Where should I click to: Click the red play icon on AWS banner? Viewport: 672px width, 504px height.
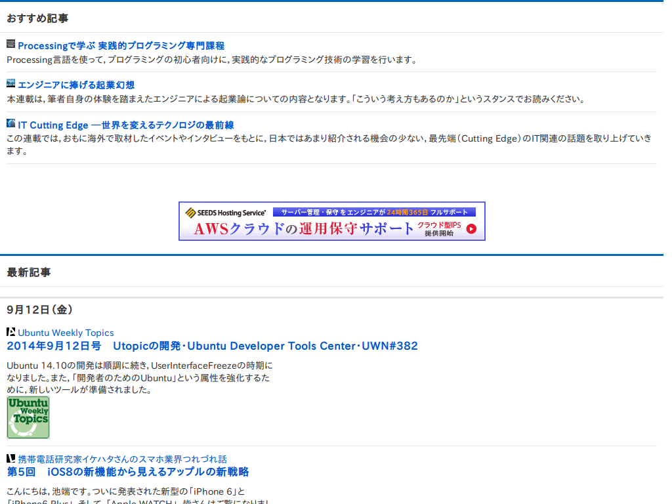tap(471, 230)
